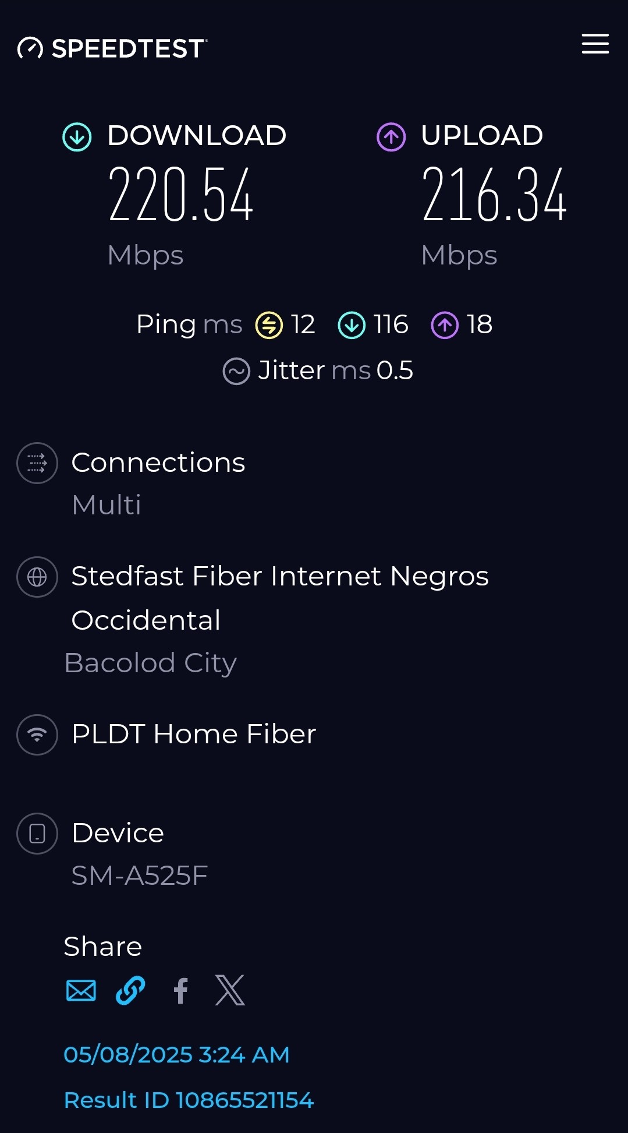The image size is (628, 1133).
Task: Tap the yellow idle ping icon
Action: pyautogui.click(x=269, y=325)
